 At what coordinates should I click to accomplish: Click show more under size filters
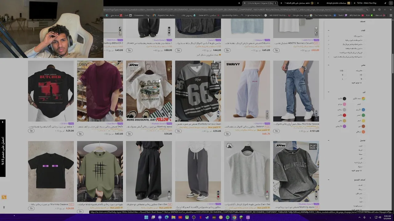point(357,83)
